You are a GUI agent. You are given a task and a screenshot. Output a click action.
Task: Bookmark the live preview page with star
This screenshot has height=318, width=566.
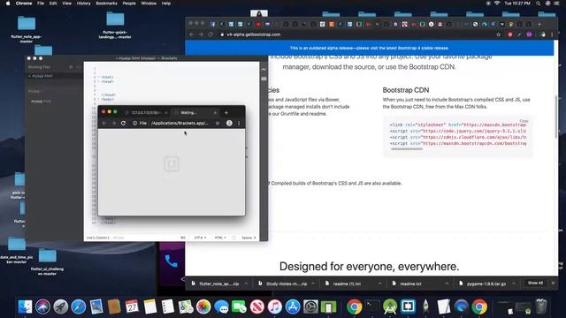click(218, 124)
